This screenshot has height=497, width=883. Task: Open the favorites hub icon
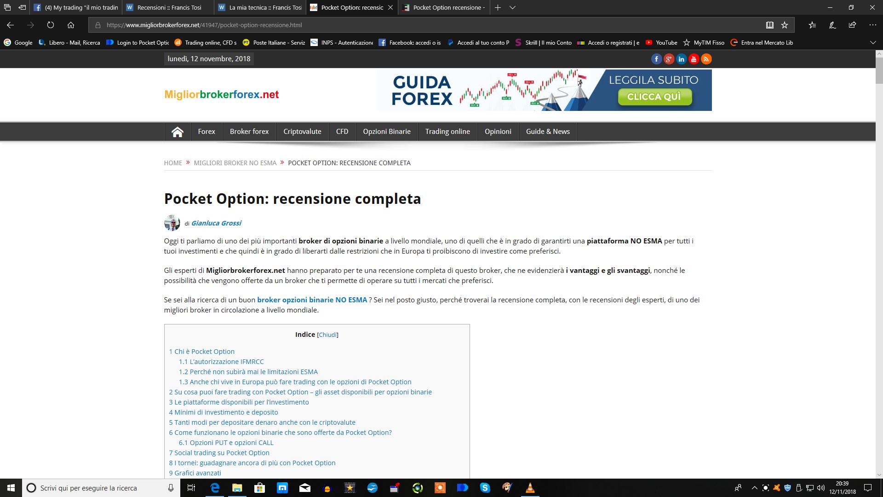point(812,25)
